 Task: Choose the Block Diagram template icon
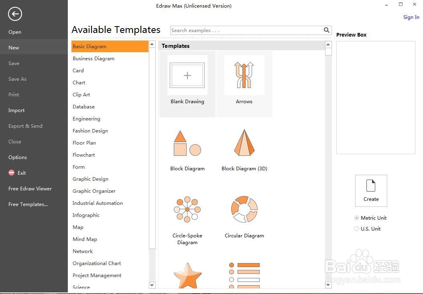pyautogui.click(x=187, y=143)
